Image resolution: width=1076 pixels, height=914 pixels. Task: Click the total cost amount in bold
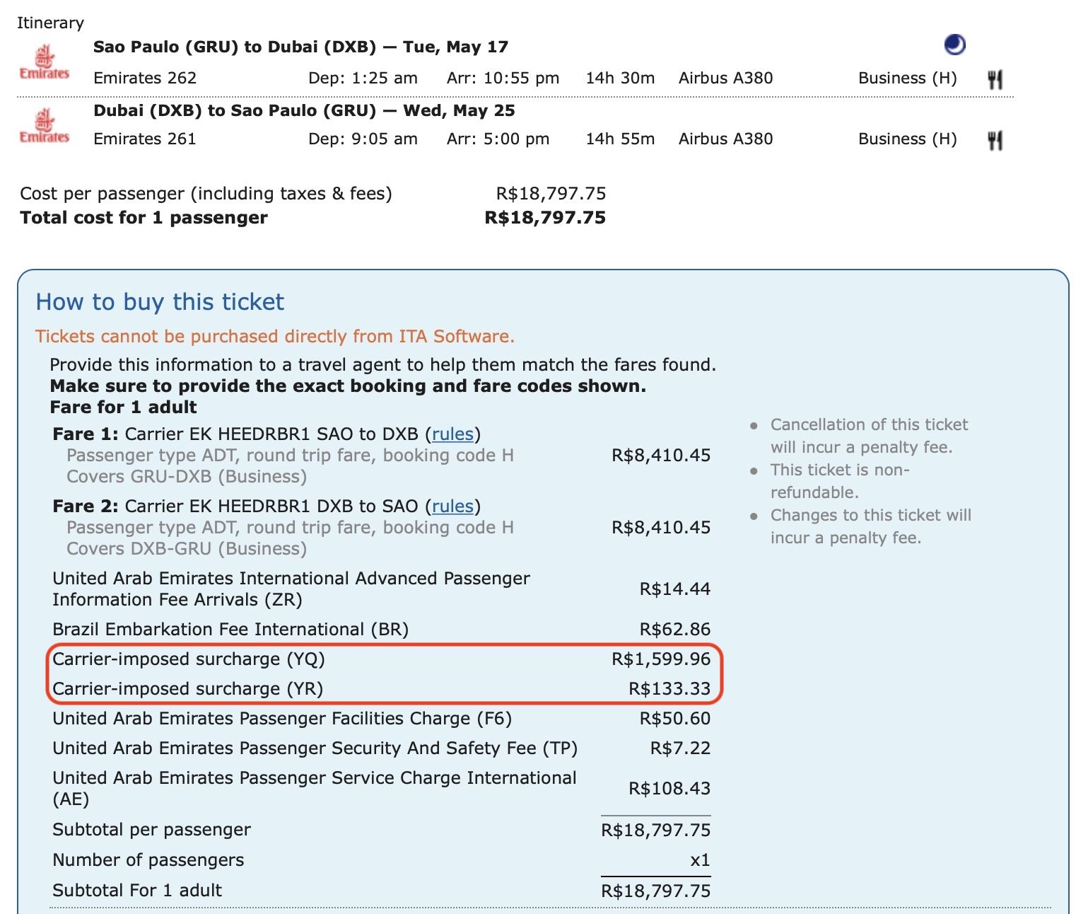(545, 217)
